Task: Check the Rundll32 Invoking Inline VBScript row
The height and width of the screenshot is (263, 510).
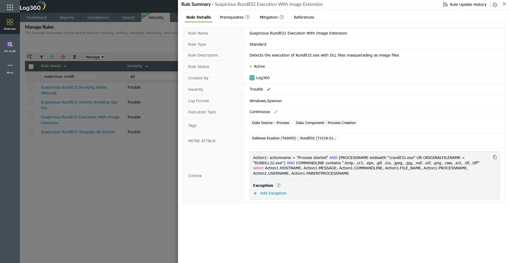Action: [31, 87]
